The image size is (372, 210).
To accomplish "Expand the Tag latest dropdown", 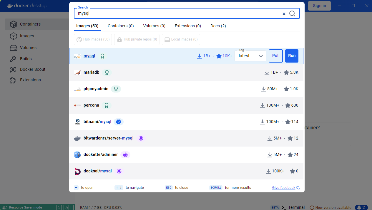I will [250, 56].
